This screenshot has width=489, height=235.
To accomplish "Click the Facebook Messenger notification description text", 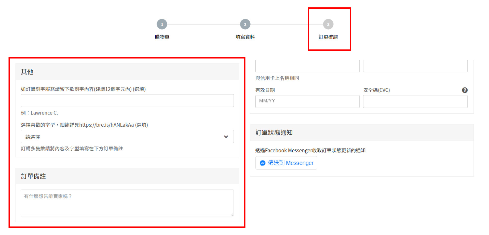I will pyautogui.click(x=310, y=150).
